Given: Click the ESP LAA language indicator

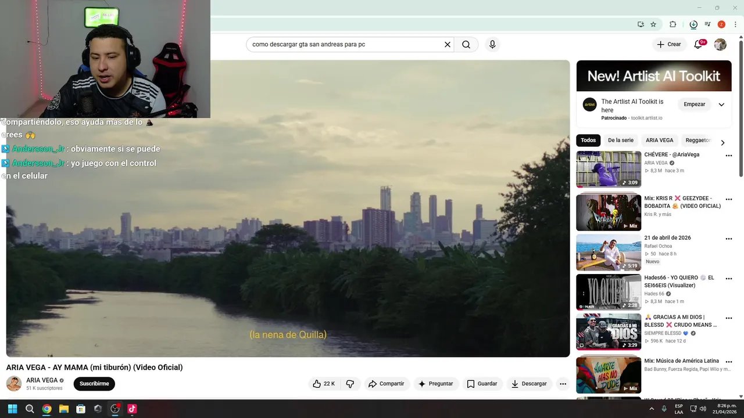Looking at the screenshot, I should click(x=679, y=409).
